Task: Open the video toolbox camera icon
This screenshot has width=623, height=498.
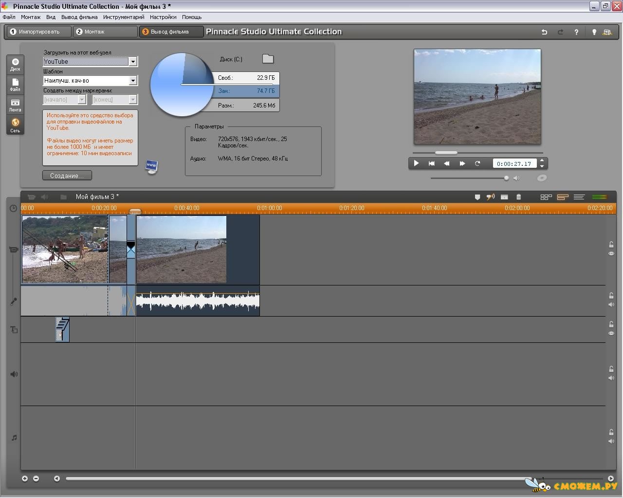Action: 32,197
